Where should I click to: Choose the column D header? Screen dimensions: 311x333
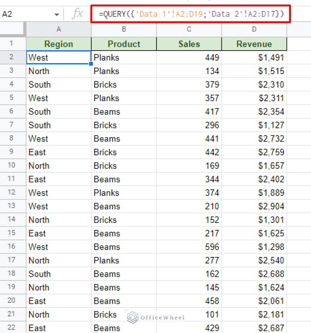pos(254,29)
